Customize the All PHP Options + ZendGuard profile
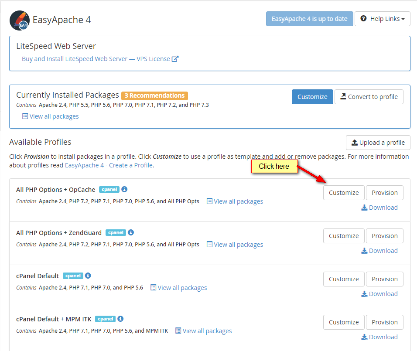This screenshot has height=351, width=417. tap(344, 235)
